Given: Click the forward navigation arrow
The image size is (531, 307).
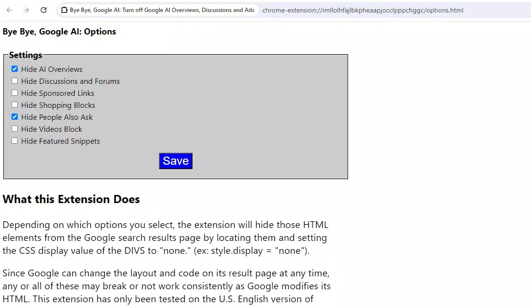Looking at the screenshot, I should 26,10.
